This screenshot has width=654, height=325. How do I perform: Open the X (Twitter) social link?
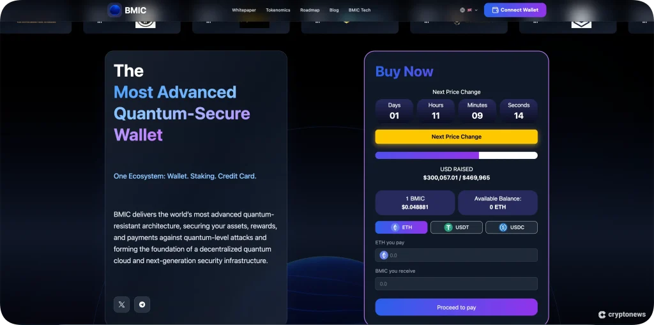pos(121,305)
